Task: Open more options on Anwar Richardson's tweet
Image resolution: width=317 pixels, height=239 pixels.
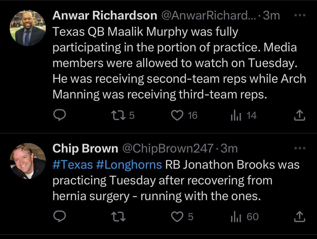Action: pyautogui.click(x=299, y=15)
